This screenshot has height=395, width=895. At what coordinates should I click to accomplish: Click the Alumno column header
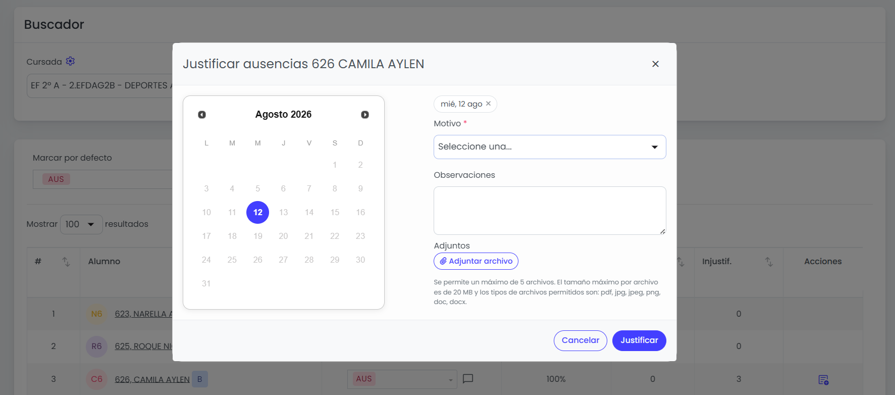[104, 262]
